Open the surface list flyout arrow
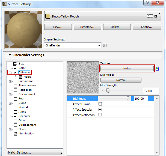Image resolution: width=166 pixels, height=156 pixels. (x=159, y=13)
